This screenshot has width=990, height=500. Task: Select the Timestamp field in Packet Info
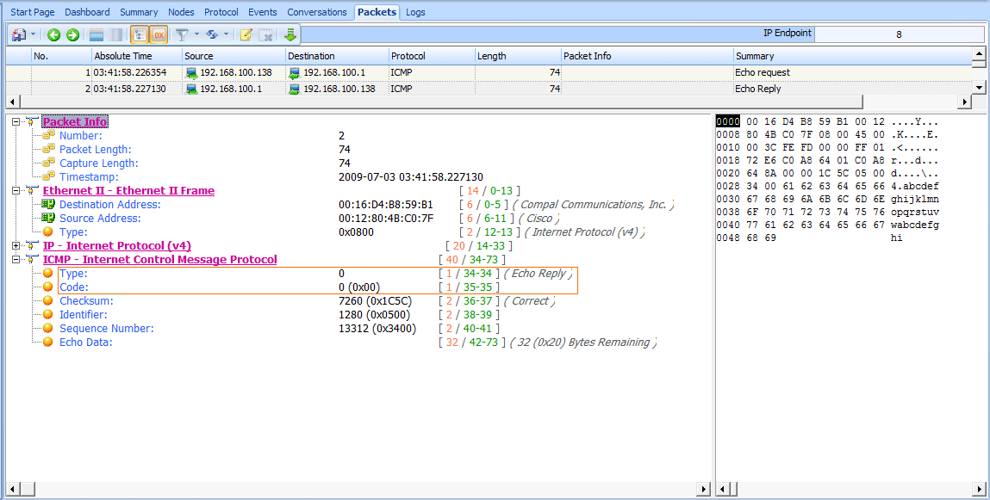pos(89,177)
